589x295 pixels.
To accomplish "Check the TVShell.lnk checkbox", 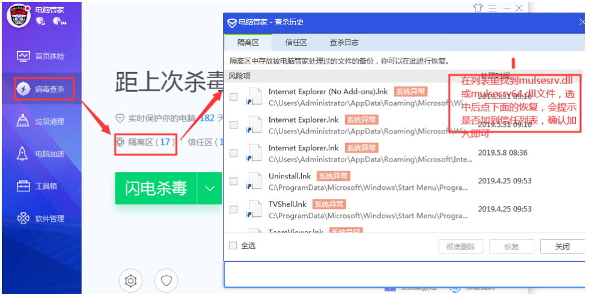I will (234, 210).
